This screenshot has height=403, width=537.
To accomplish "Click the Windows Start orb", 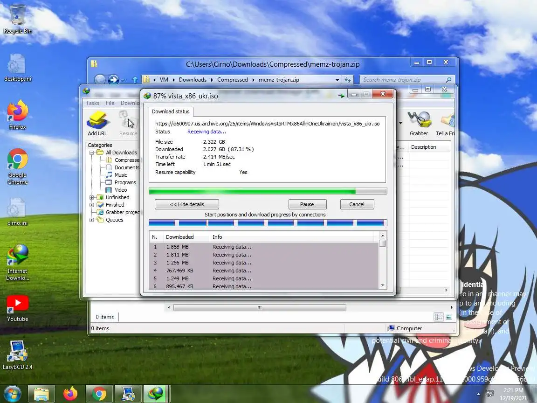I will pos(13,394).
